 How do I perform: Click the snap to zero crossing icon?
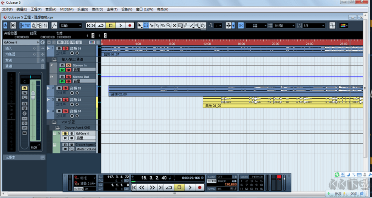[241, 25]
